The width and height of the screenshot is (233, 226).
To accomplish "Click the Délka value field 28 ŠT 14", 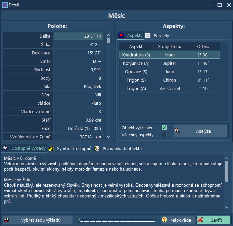I will (79, 36).
